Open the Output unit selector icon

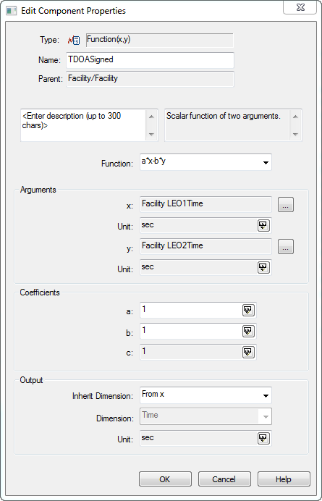point(263,439)
